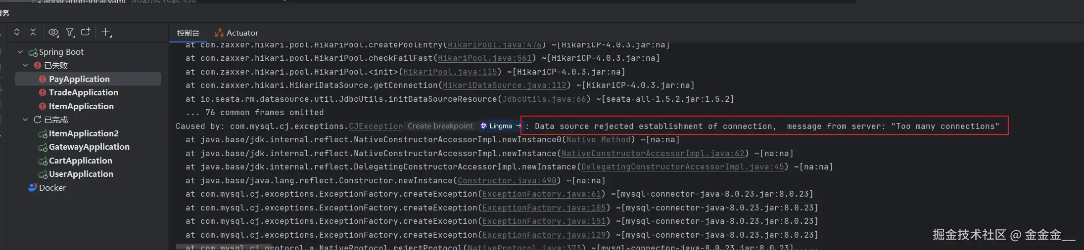Screen dimensions: 1084x250
Task: Click the Actuator tab's orange icon
Action: pyautogui.click(x=219, y=33)
